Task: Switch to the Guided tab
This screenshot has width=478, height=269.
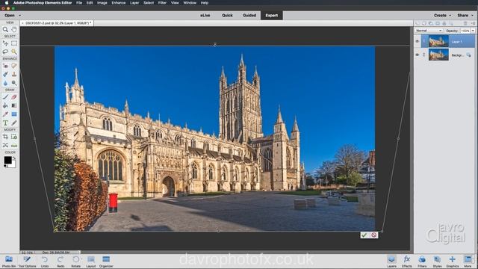Action: [249, 15]
